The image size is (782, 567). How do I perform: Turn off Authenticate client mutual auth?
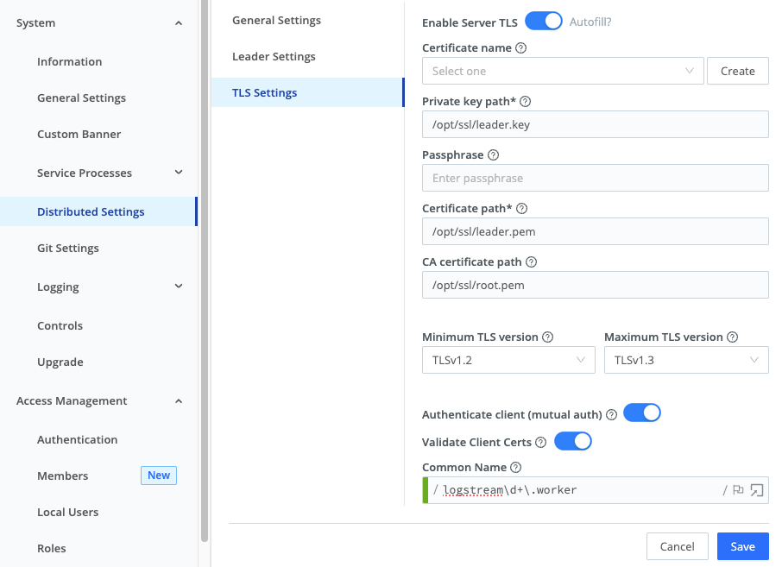tap(642, 413)
